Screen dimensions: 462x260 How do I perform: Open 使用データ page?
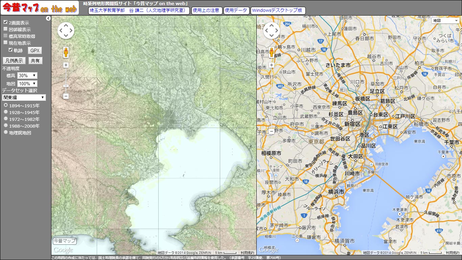[x=236, y=10]
